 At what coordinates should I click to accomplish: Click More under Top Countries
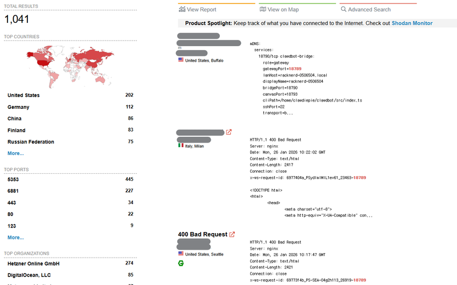tap(16, 153)
